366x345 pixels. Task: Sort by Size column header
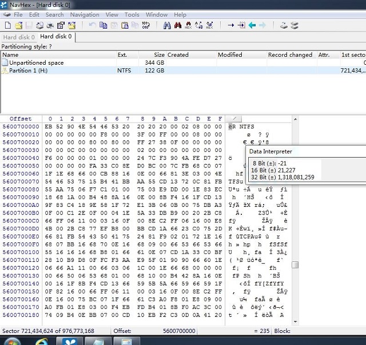pyautogui.click(x=152, y=55)
